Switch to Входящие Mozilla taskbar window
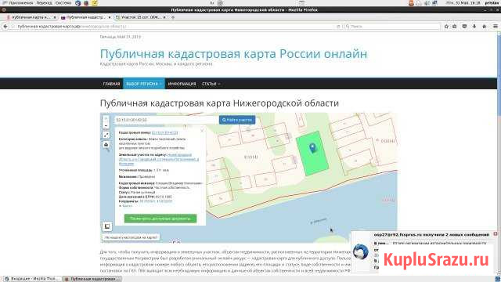501x282 pixels. point(32,279)
